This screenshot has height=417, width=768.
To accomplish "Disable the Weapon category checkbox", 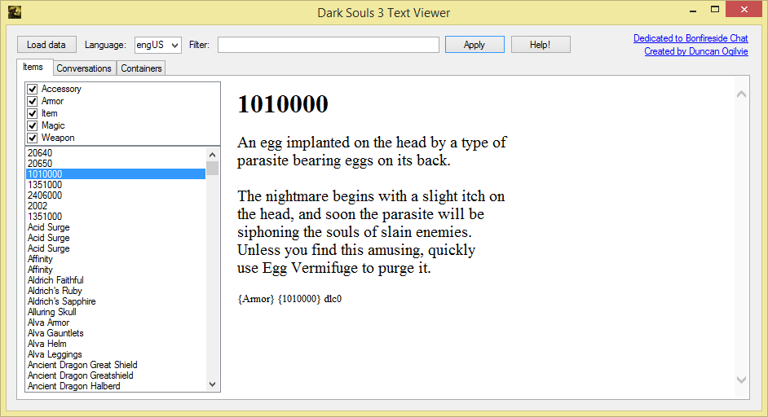I will click(33, 138).
